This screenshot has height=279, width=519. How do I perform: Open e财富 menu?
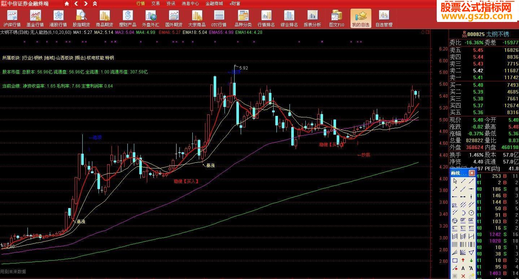pyautogui.click(x=235, y=4)
